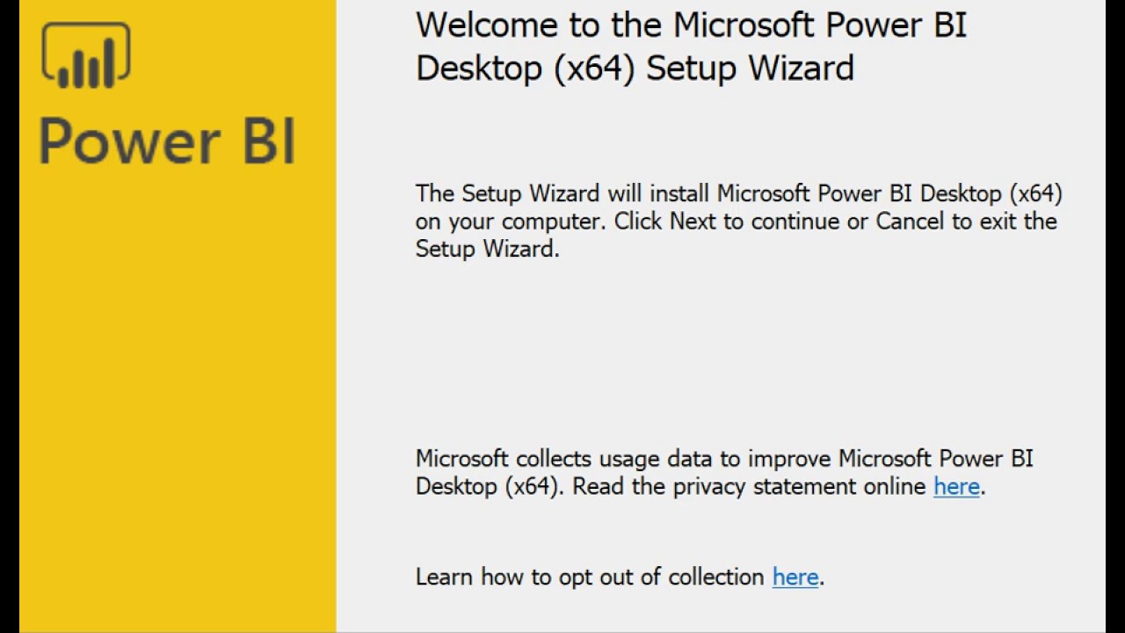Click blank gray space above the usage data notice

[721, 352]
